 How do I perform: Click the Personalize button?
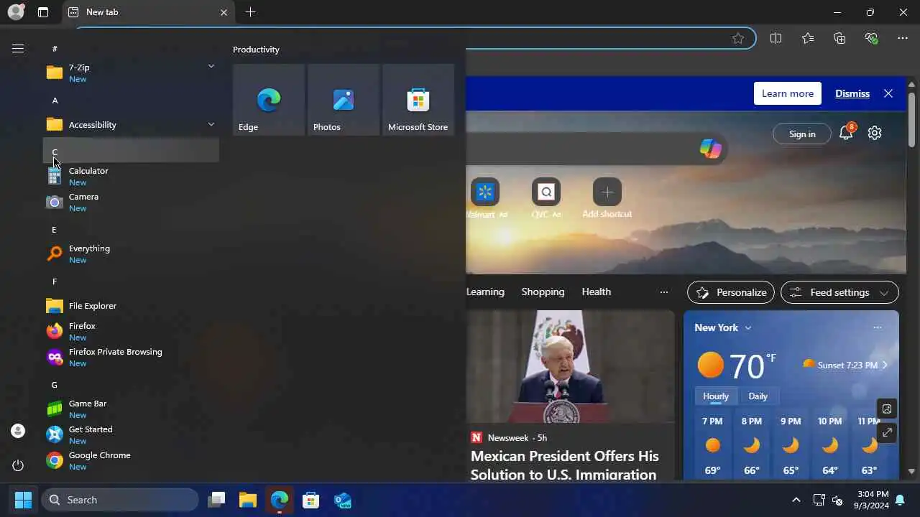(x=731, y=292)
